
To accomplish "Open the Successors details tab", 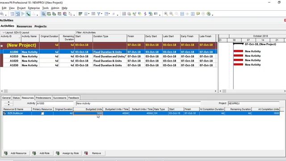I will pos(59,98).
